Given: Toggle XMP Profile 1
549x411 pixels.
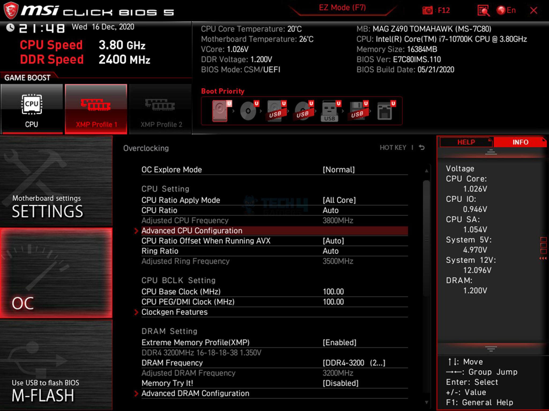Looking at the screenshot, I should coord(96,109).
